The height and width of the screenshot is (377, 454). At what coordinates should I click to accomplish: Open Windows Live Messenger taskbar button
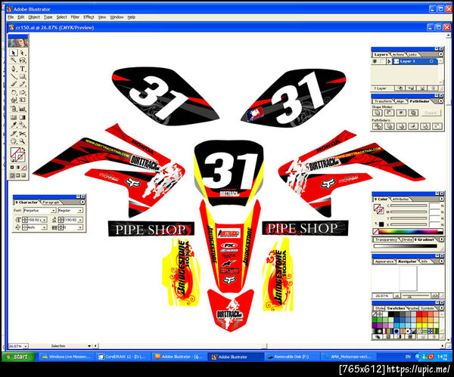click(67, 357)
